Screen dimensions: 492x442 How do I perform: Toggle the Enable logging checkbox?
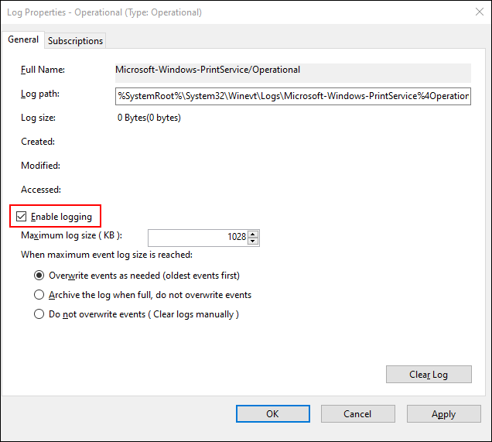point(22,216)
